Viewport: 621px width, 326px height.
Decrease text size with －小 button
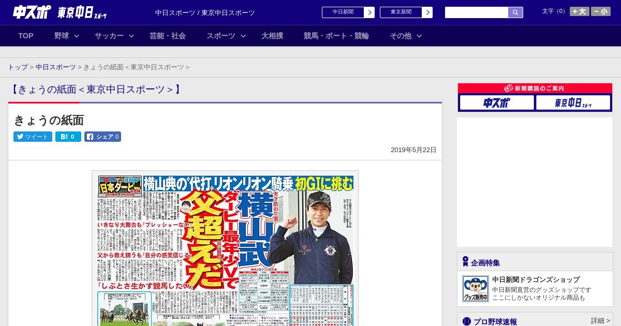pos(601,11)
